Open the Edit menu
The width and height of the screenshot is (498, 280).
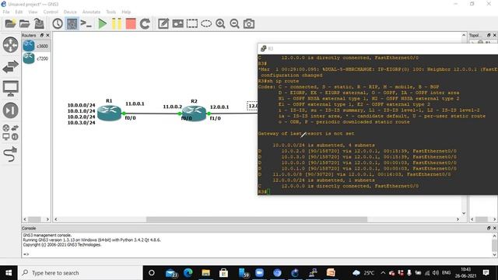point(19,12)
